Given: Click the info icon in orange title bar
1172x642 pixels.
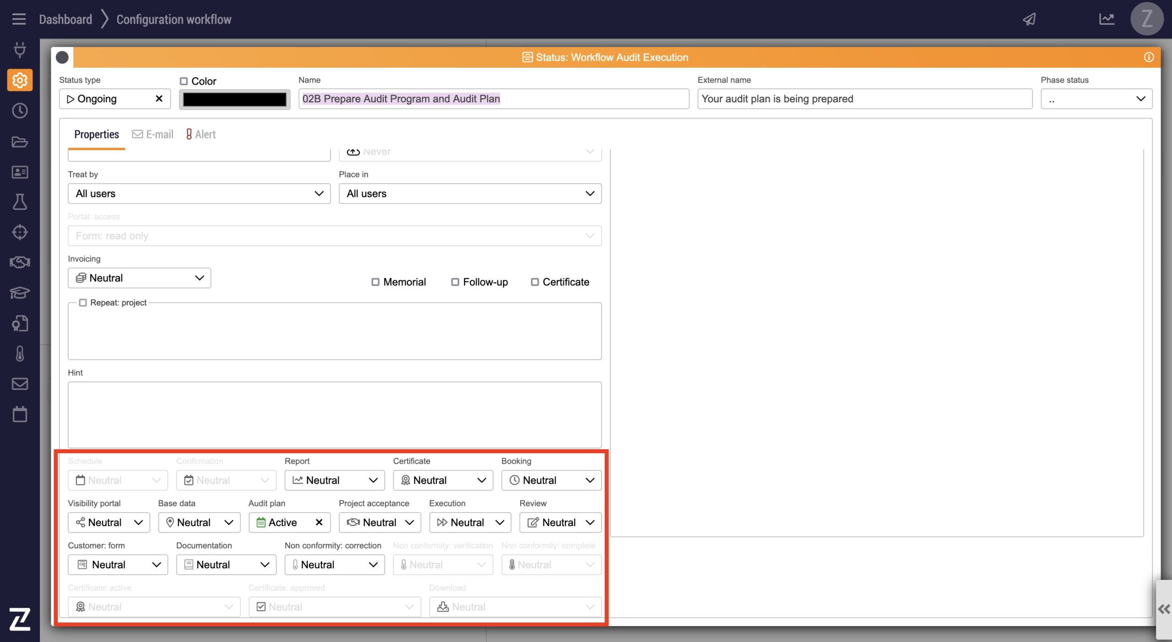Looking at the screenshot, I should [1149, 57].
